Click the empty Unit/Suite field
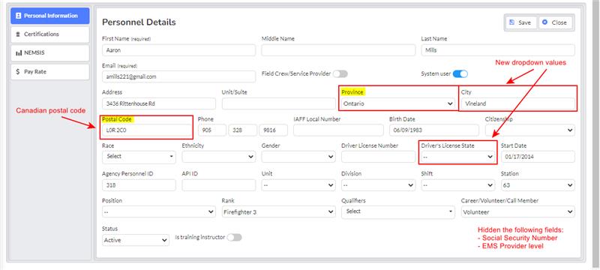The image size is (600, 270). coord(278,103)
